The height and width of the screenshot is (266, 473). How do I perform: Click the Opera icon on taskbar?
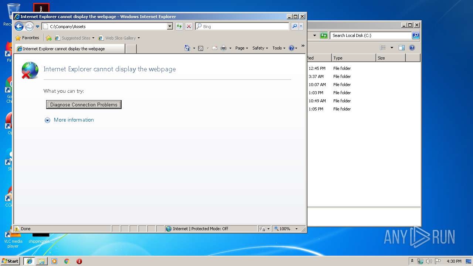(x=79, y=261)
